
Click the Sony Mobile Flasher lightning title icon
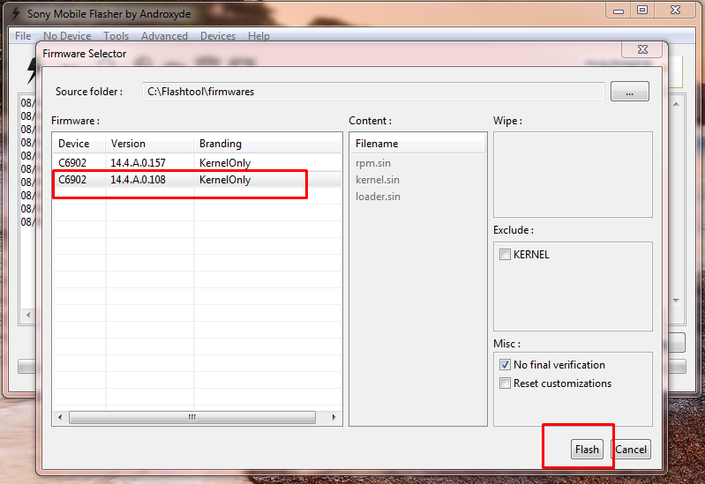click(16, 14)
